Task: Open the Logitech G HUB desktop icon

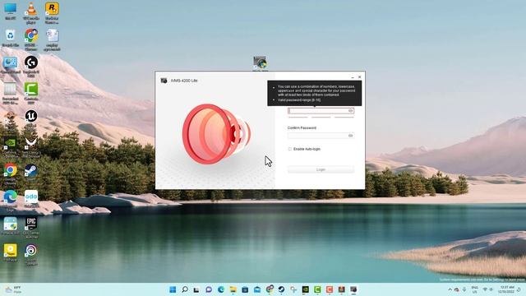Action: coord(31,67)
